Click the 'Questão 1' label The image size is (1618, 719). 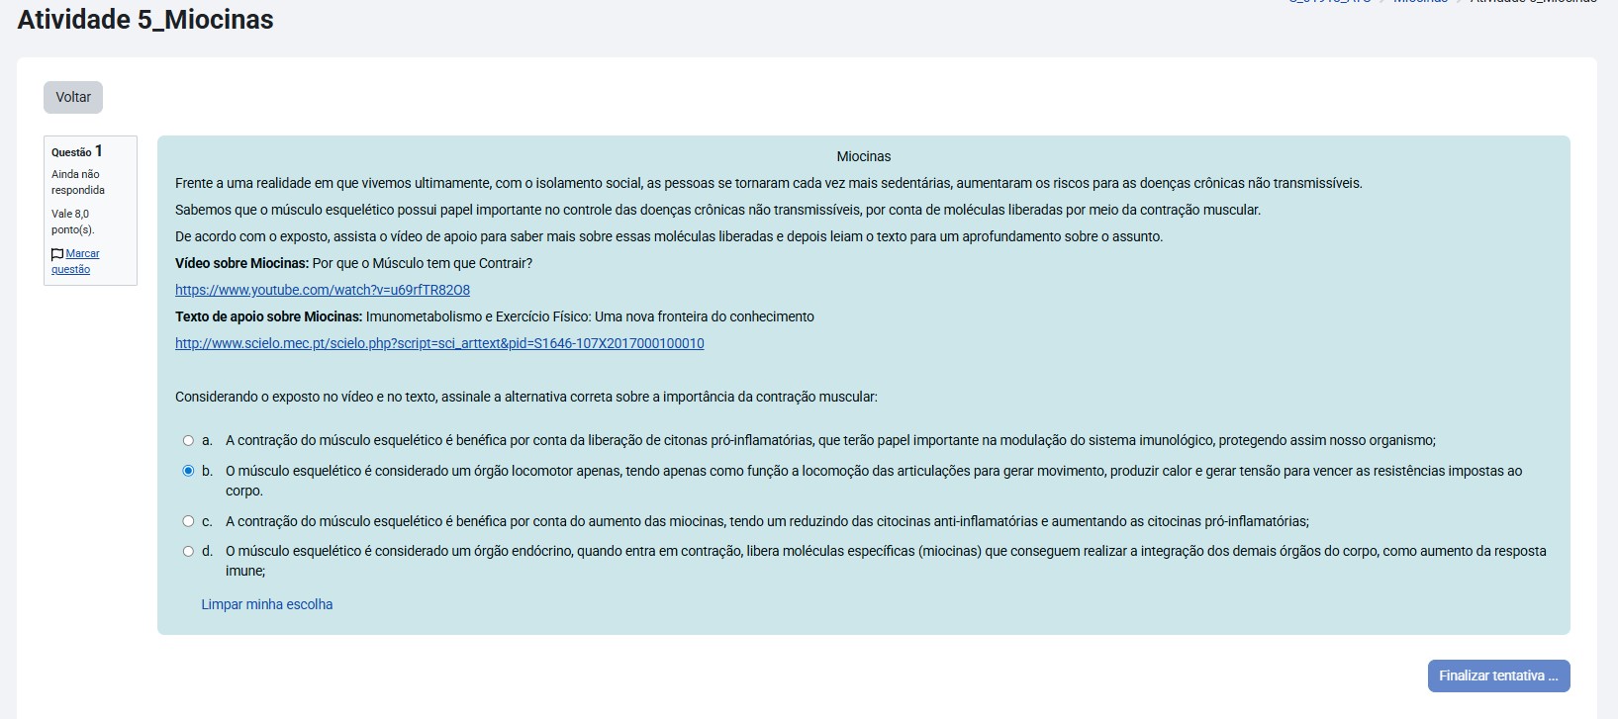[77, 151]
